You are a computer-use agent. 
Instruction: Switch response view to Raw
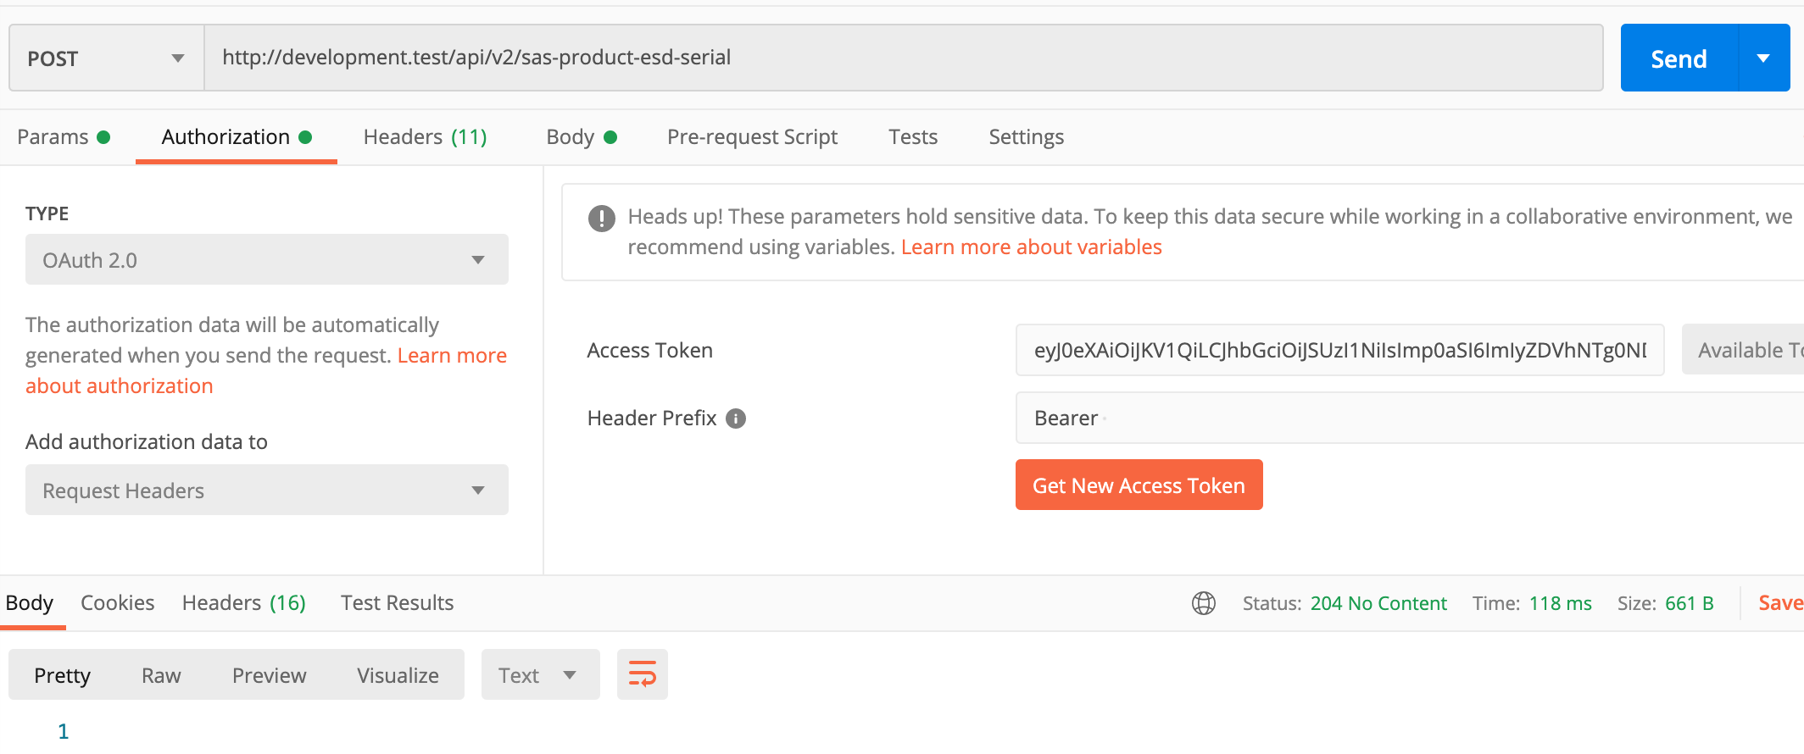coord(161,675)
